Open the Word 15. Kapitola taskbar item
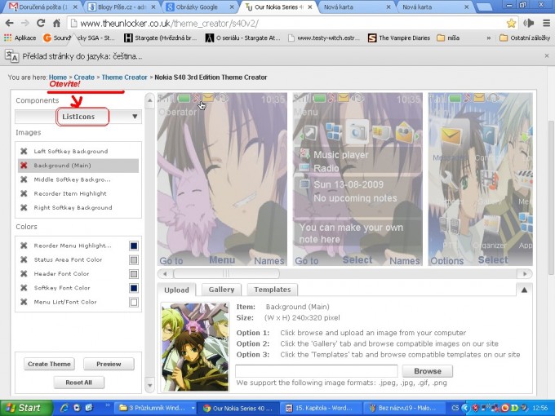 coord(322,408)
